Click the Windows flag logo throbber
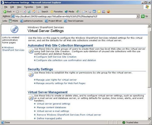 point(147,7)
